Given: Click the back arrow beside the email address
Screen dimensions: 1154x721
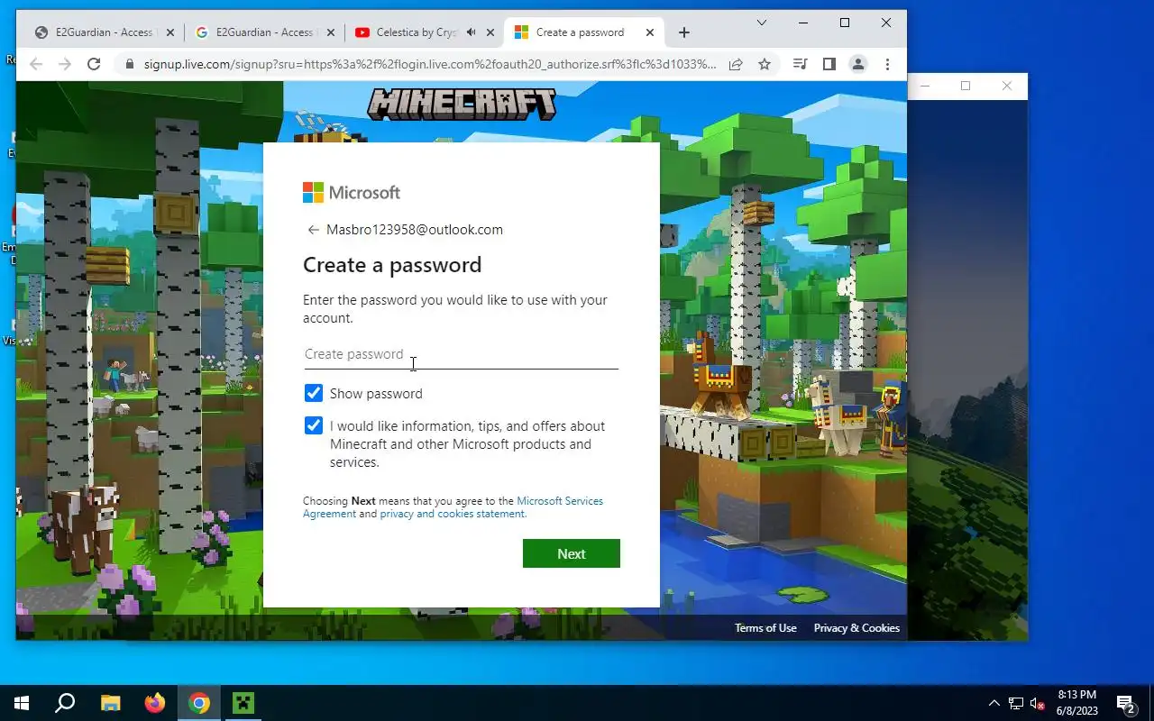Looking at the screenshot, I should 313,230.
